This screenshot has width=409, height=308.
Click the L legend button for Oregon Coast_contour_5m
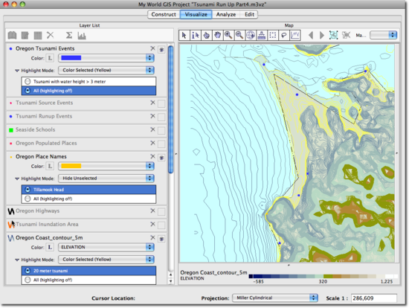[50, 247]
